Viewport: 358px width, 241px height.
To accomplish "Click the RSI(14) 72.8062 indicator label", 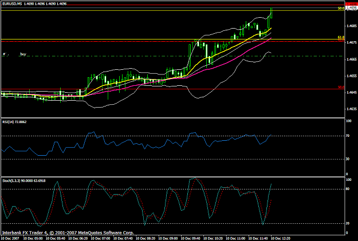I will click(14, 122).
